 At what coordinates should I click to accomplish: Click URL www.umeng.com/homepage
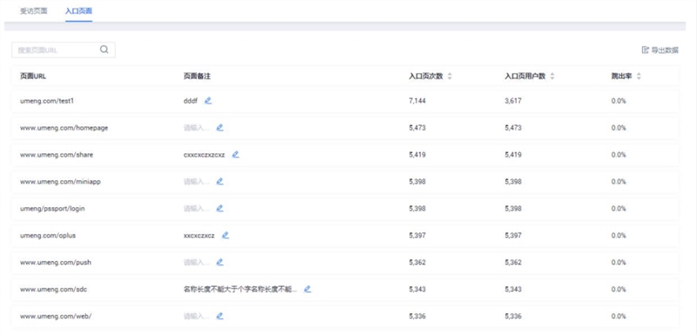(x=64, y=128)
